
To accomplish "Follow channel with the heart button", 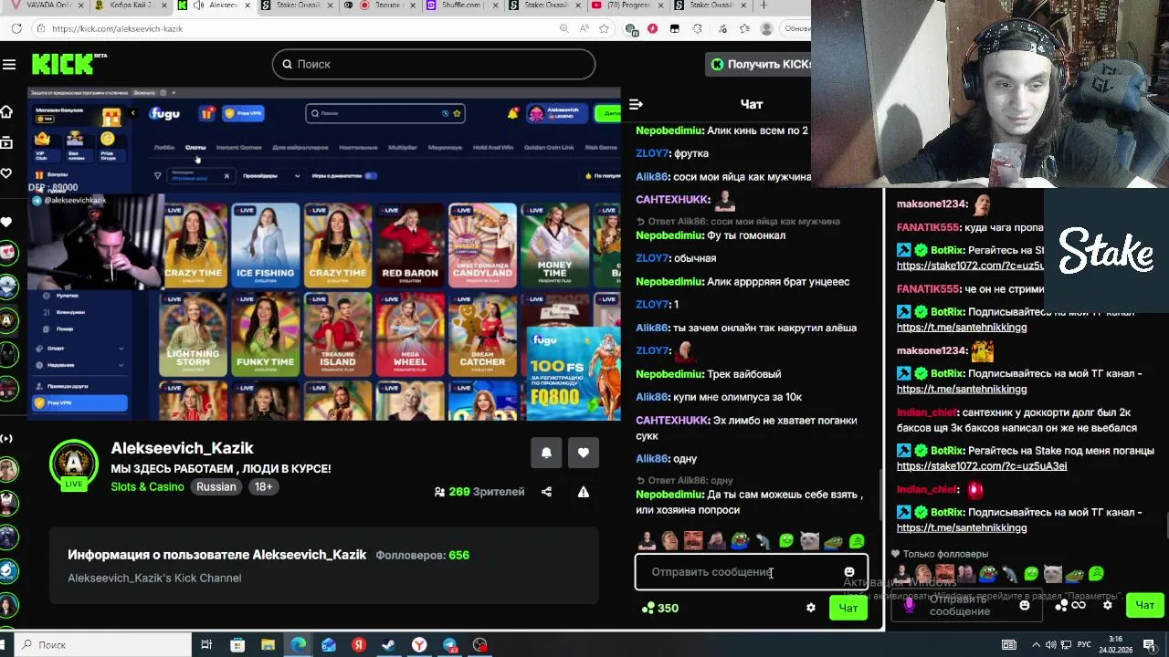I will [584, 453].
